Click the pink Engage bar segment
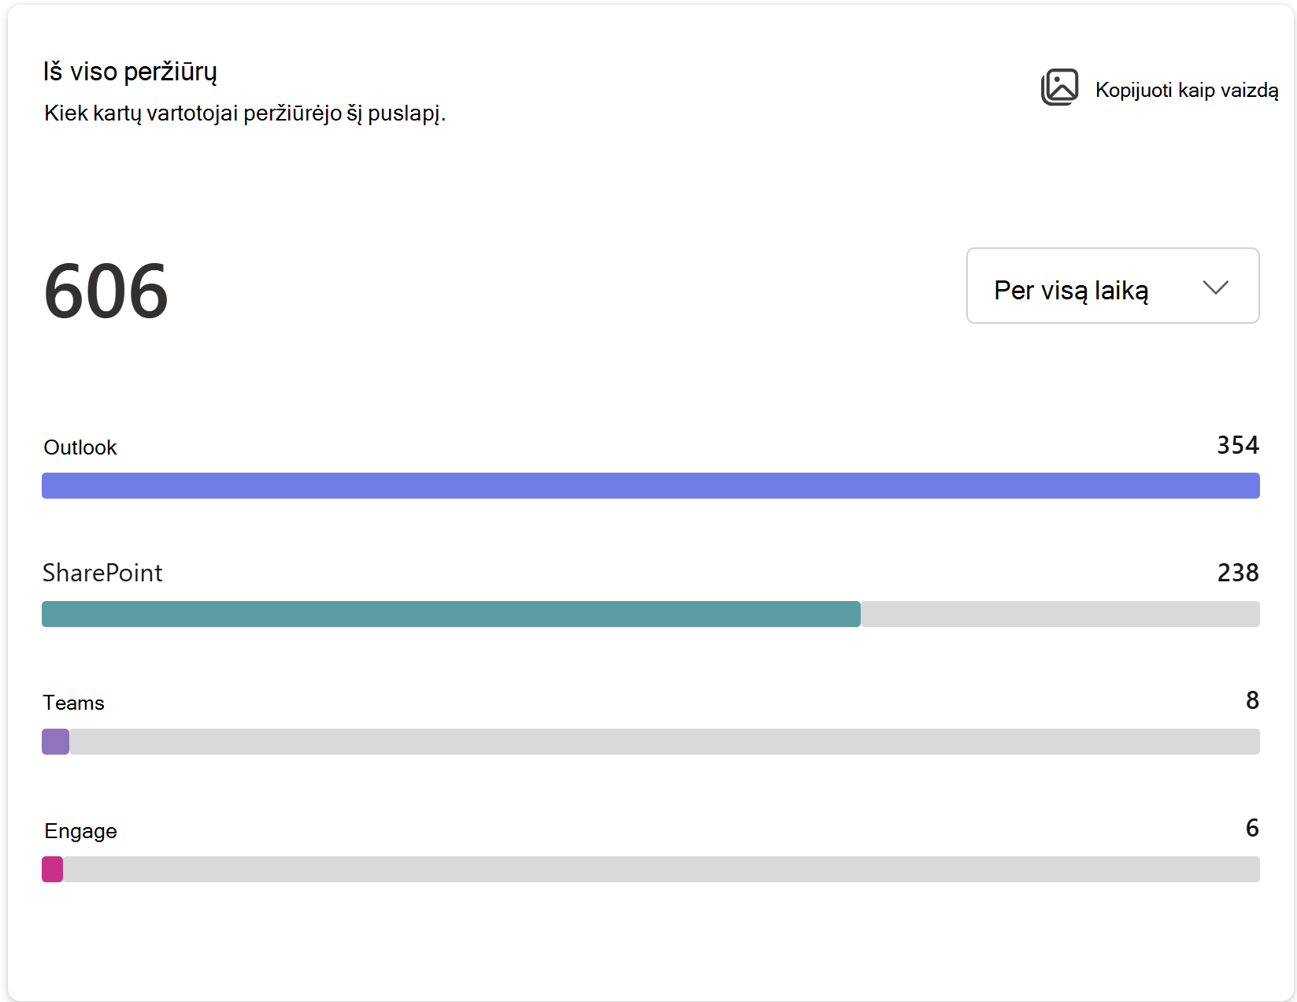Viewport: 1297px width, 1002px height. tap(52, 869)
